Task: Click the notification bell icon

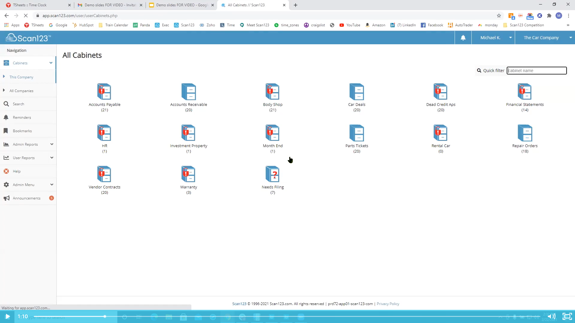Action: coord(463,37)
